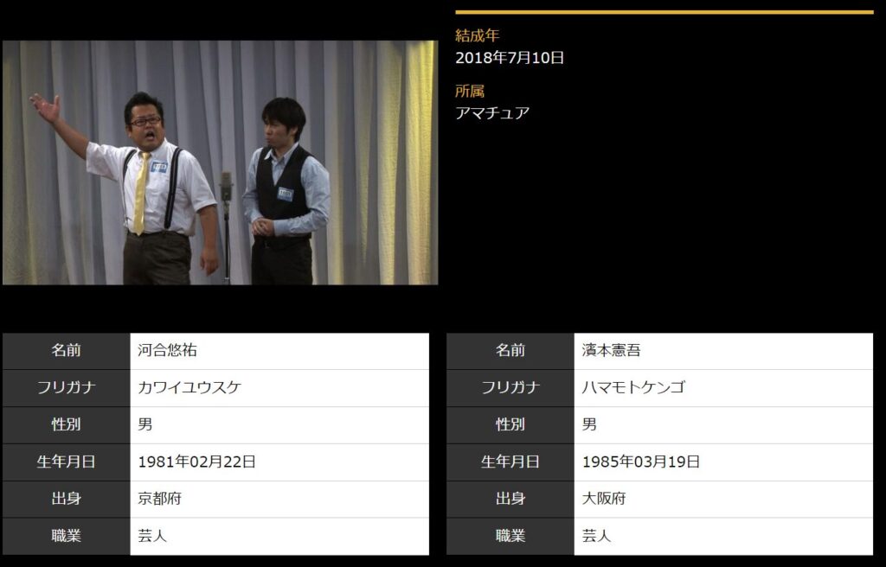
Task: Click the フリガナ label beside ハマモトケンゴ
Action: point(510,388)
